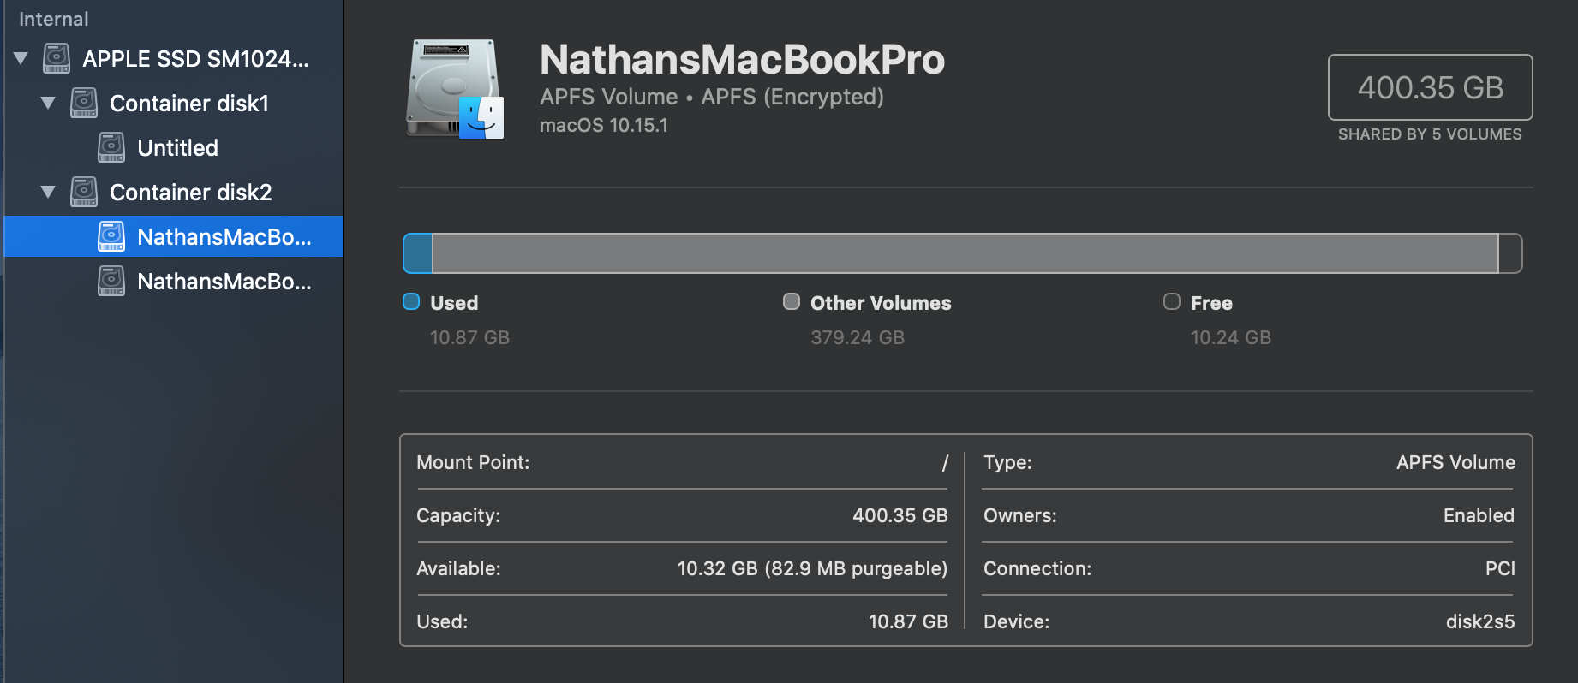Collapse the Container disk2 disclosure triangle
Screen dimensions: 1578x683
click(49, 192)
